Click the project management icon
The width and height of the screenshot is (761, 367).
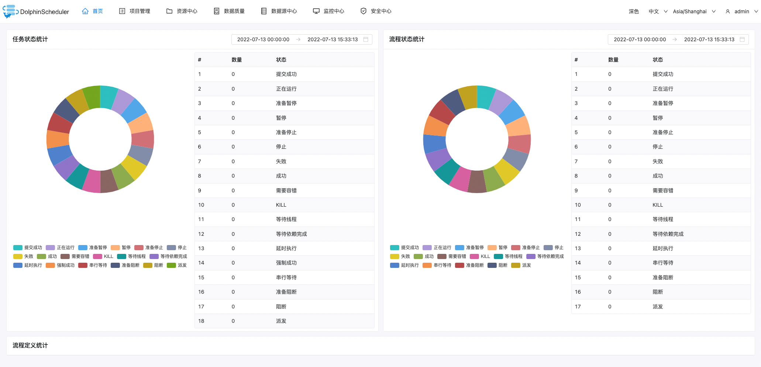(122, 11)
